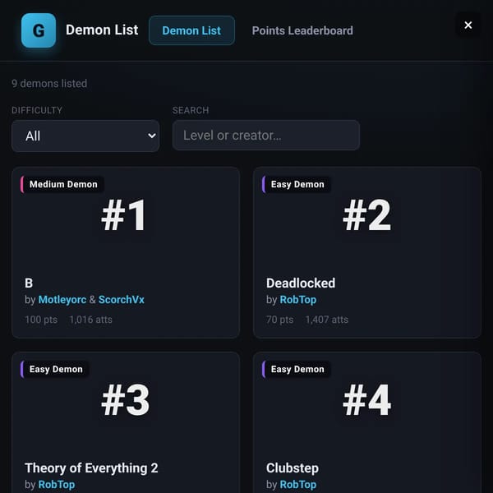493x493 pixels.
Task: Click the 'Demon List' header title
Action: [102, 30]
